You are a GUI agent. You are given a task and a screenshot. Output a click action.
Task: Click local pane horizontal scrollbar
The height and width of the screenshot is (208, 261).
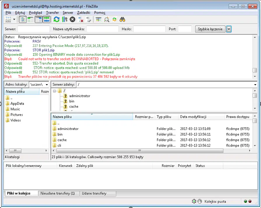[15, 151]
